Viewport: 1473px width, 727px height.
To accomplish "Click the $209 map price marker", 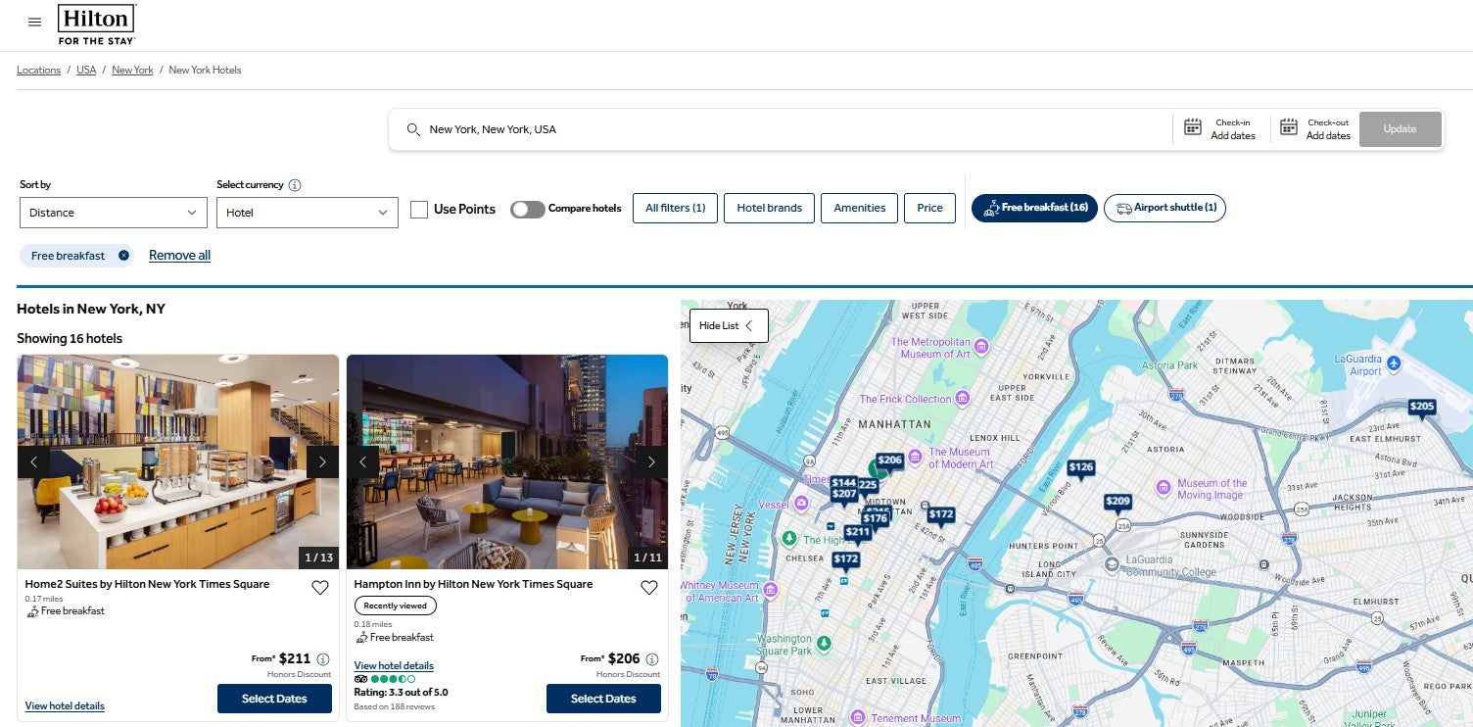I will [x=1117, y=503].
